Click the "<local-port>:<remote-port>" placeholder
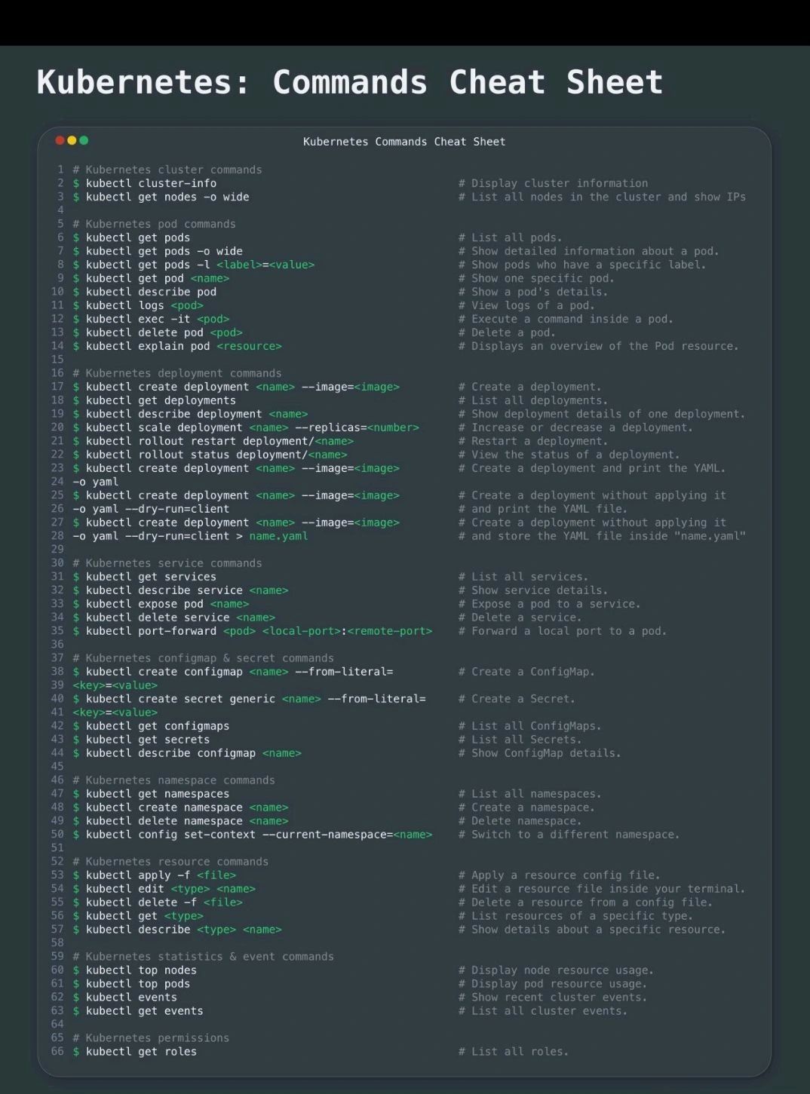 347,631
